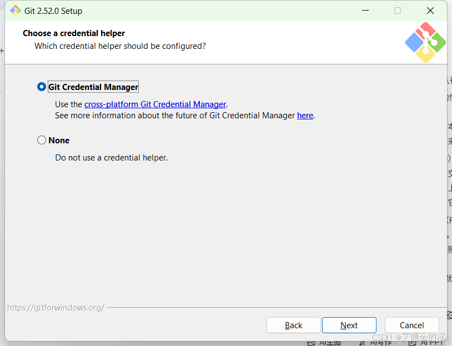The height and width of the screenshot is (346, 452).
Task: Cancel the Git setup wizard
Action: 411,325
